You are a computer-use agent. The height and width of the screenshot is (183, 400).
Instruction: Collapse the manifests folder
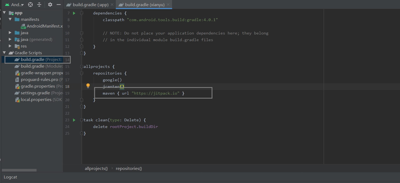(10, 20)
